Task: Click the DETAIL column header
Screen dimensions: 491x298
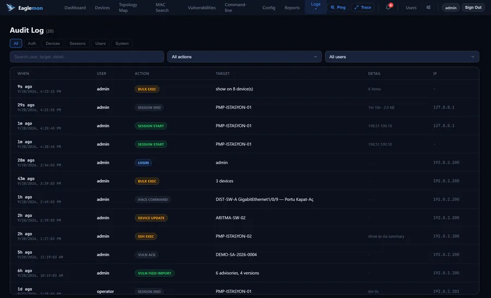Action: pos(374,74)
